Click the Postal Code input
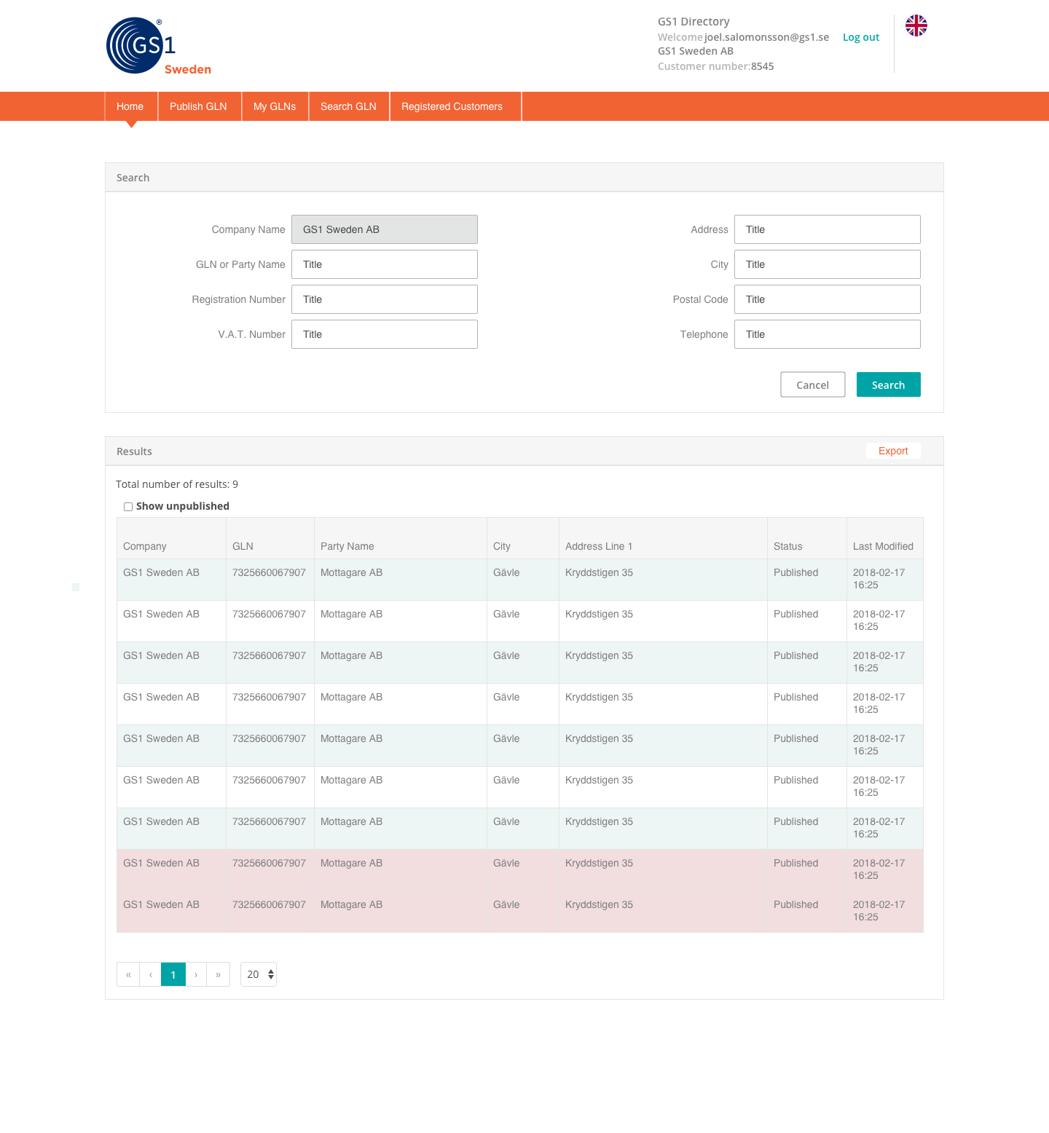 [x=828, y=299]
